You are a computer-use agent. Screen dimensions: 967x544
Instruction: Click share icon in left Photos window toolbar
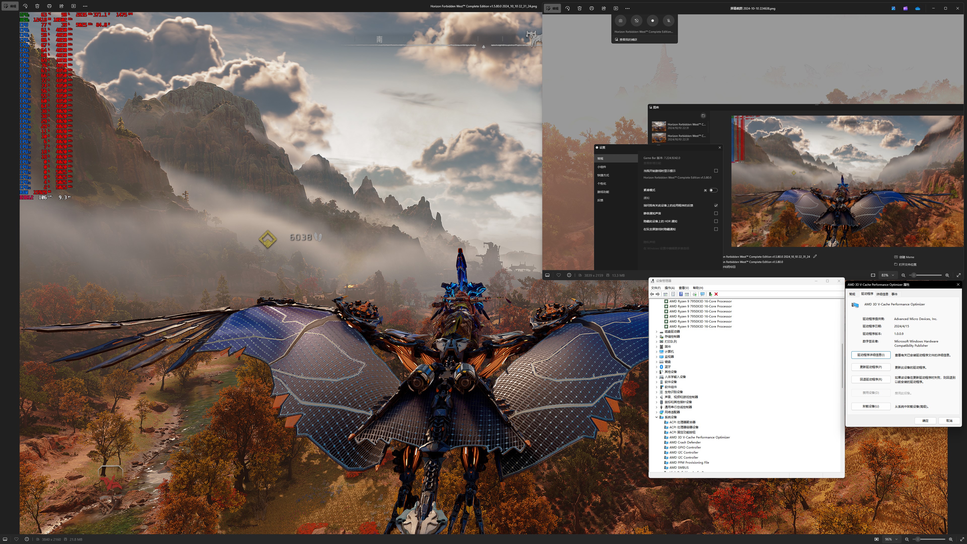tap(61, 6)
